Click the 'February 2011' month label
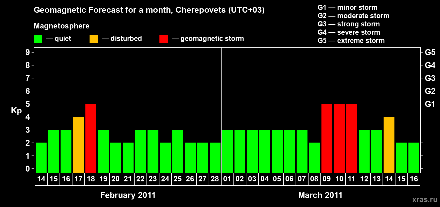 [128, 195]
